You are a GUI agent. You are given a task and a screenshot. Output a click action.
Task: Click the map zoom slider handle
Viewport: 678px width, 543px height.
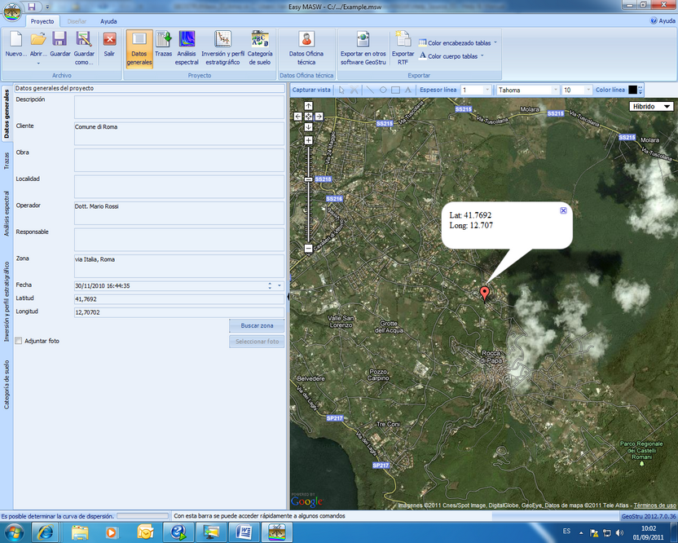pos(308,179)
